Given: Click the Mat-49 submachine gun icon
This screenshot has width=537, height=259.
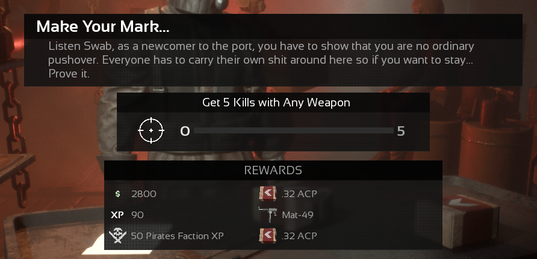Looking at the screenshot, I should pyautogui.click(x=267, y=215).
